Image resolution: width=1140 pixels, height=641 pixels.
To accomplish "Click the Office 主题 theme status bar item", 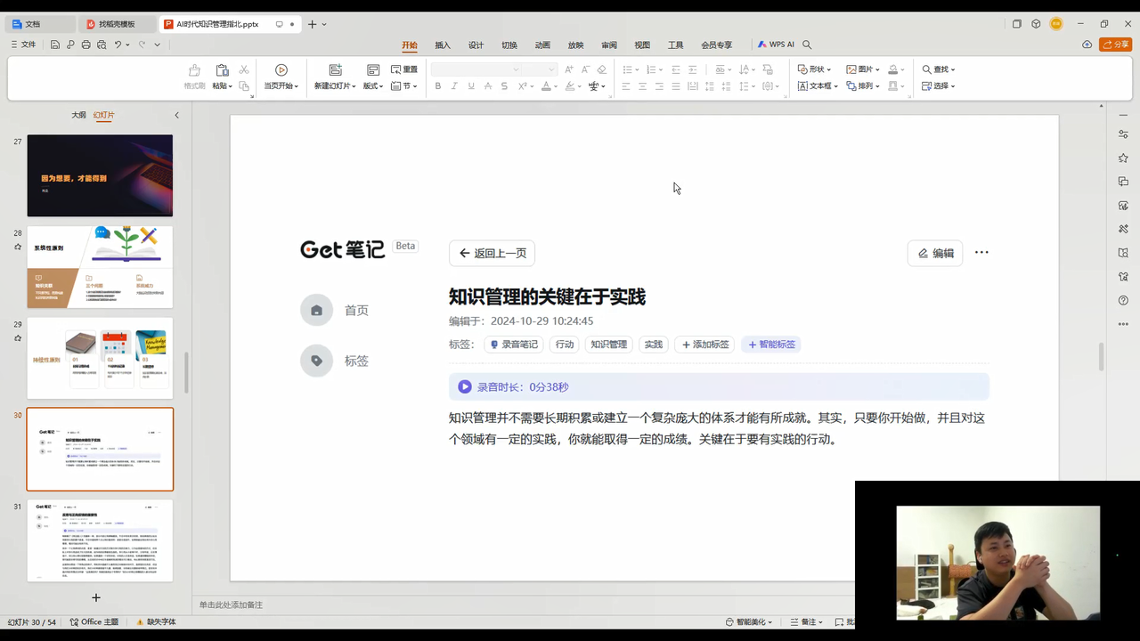I will click(x=94, y=622).
